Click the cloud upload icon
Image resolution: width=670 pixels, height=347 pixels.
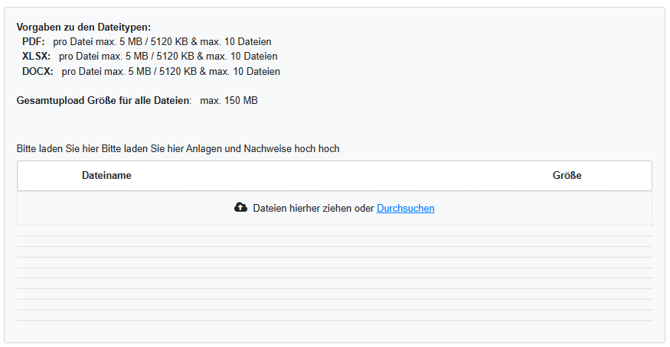coord(240,208)
